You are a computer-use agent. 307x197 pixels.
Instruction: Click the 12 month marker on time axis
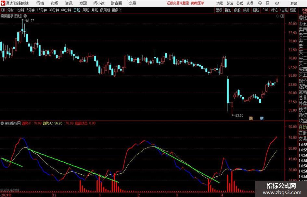(54, 195)
